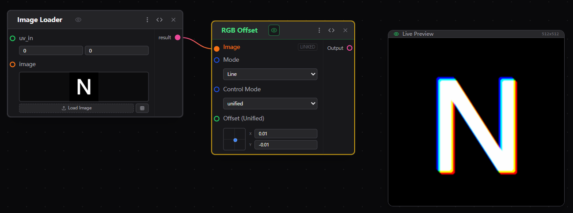Click the result output port
Viewport: 573px width, 213px height.
click(x=178, y=37)
